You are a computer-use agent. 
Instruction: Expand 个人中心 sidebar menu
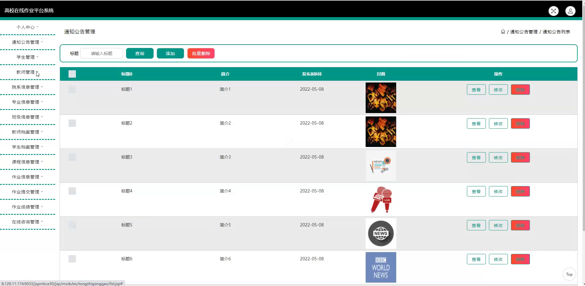[28, 27]
